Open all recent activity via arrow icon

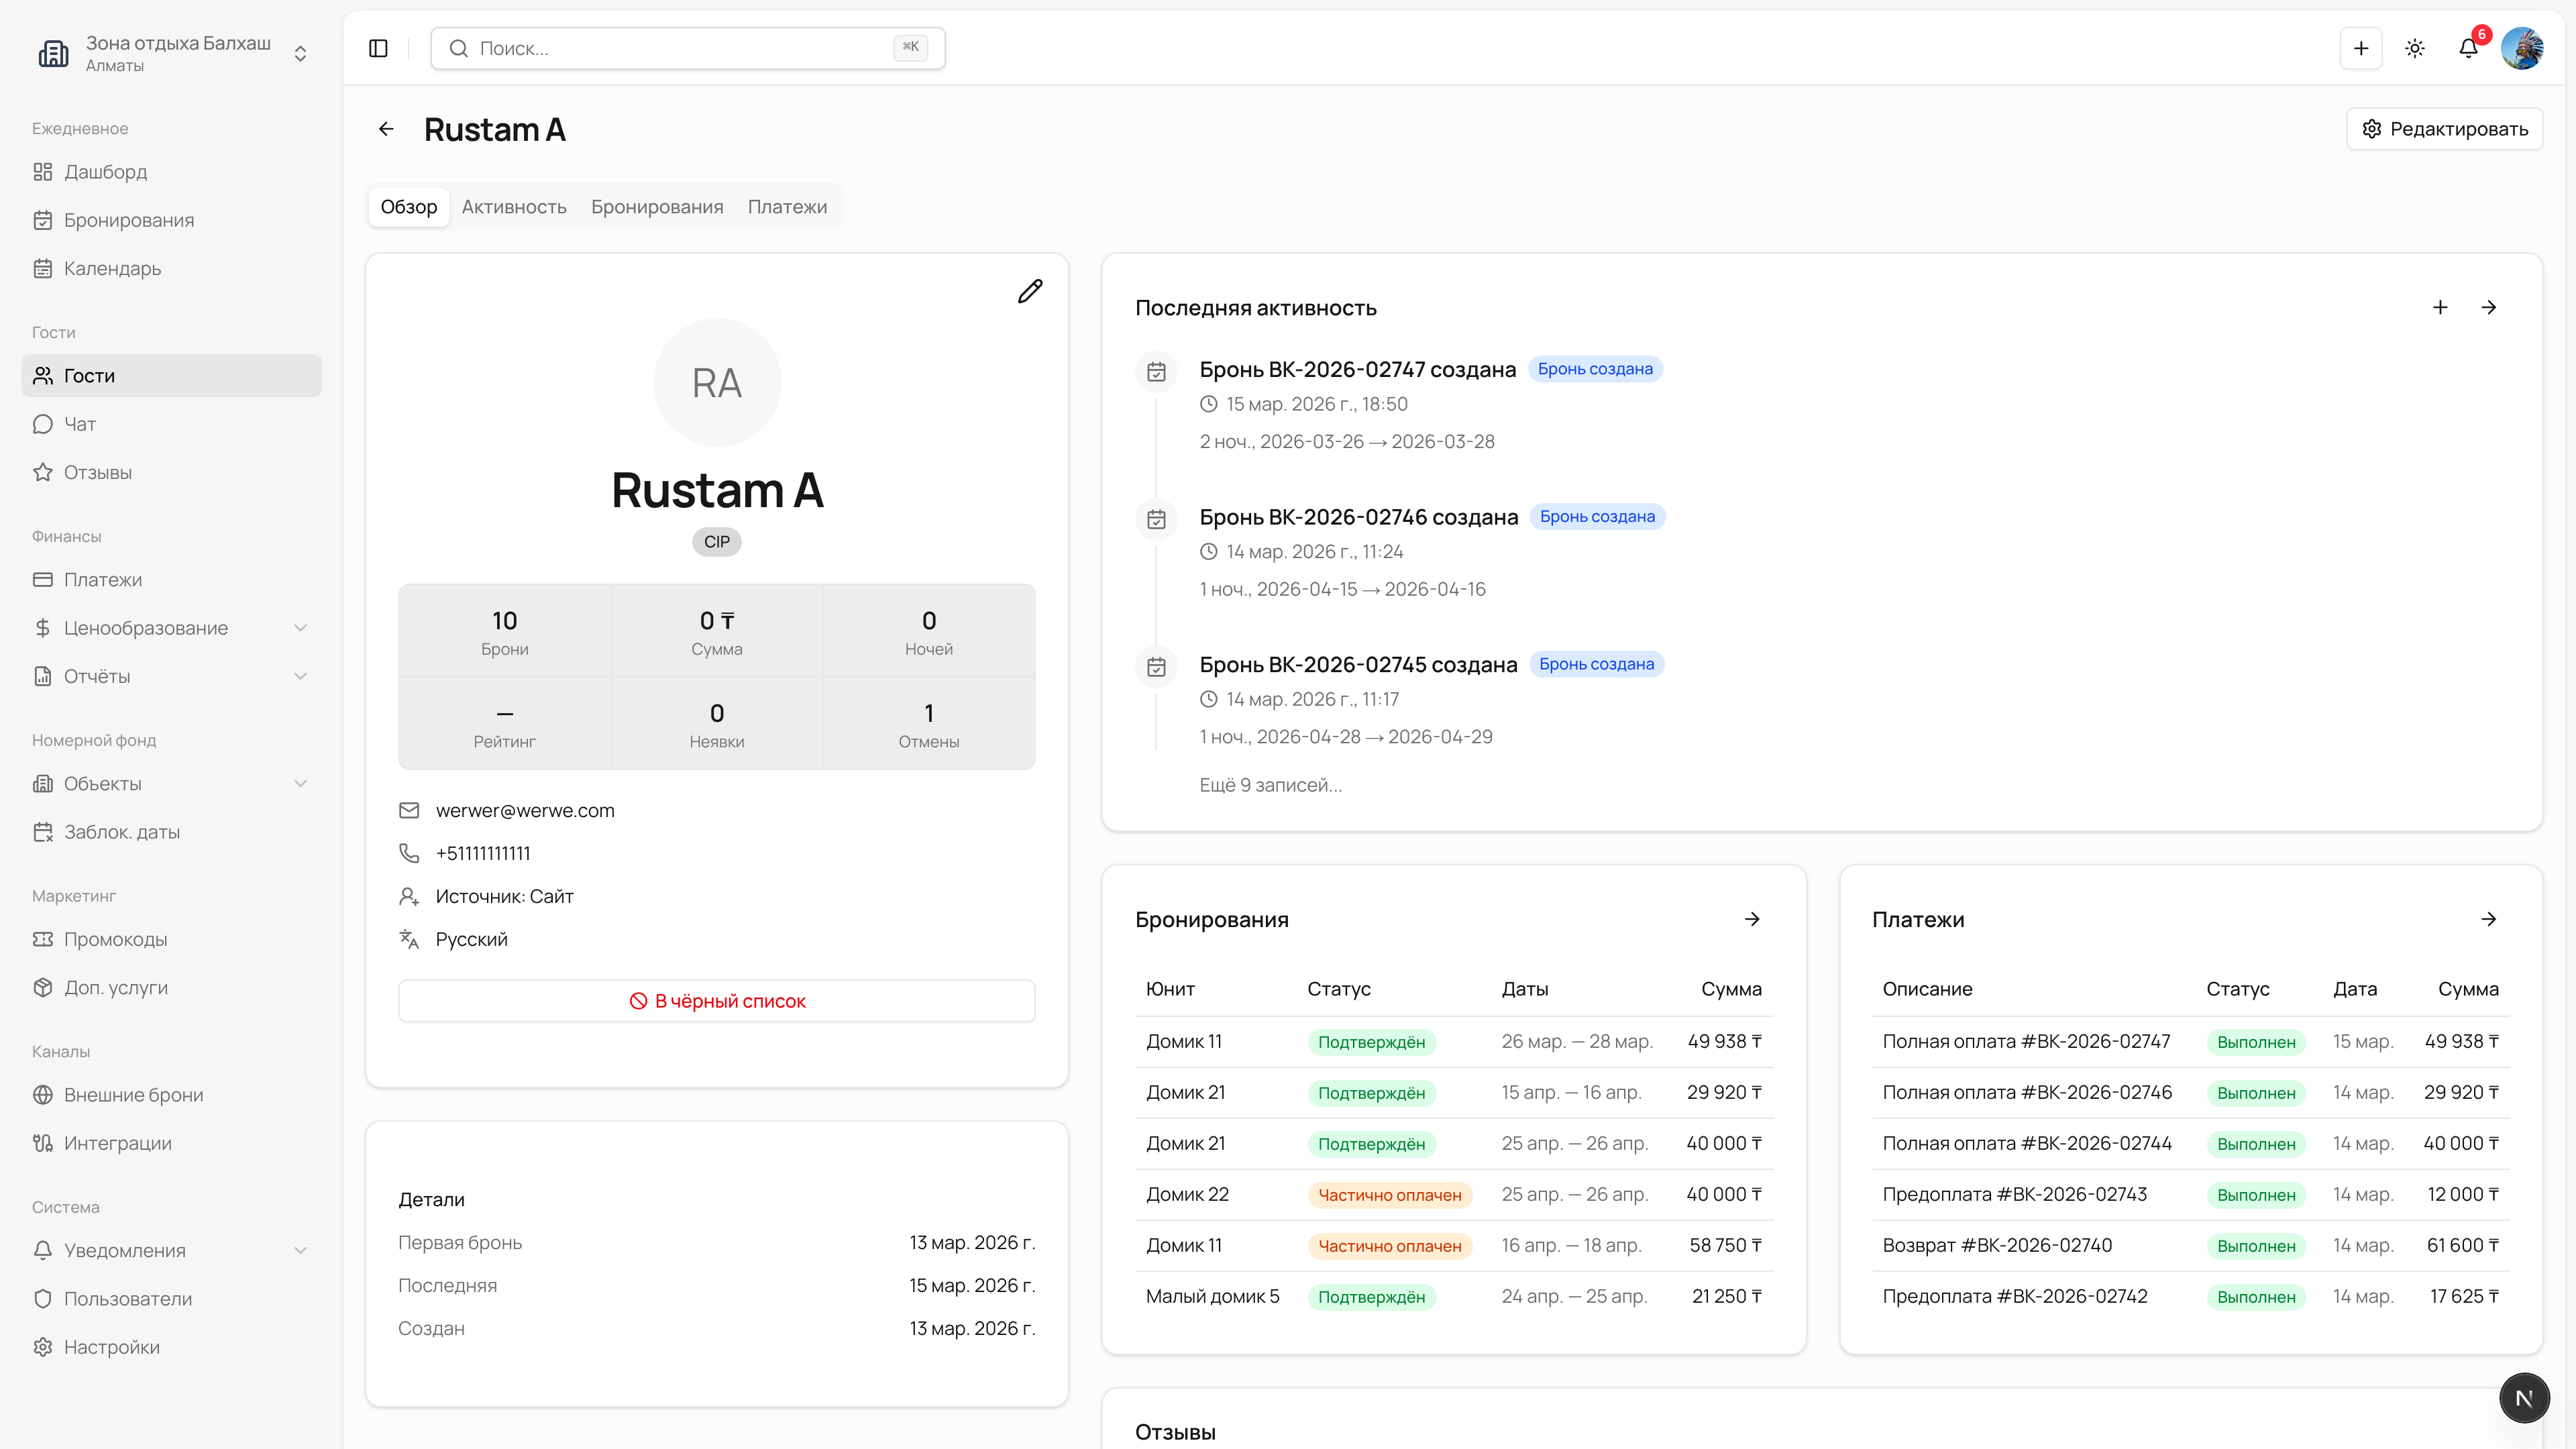coord(2489,307)
